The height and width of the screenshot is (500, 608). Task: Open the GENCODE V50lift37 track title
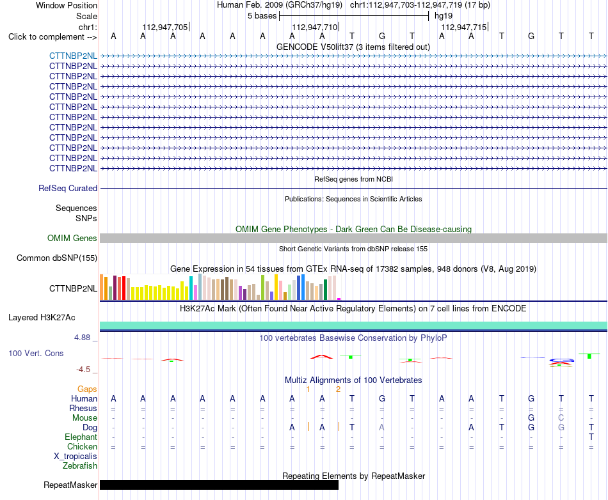tap(353, 47)
